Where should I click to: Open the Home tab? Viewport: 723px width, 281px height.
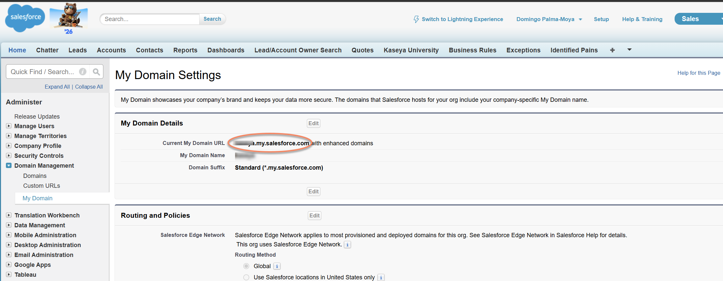point(17,50)
